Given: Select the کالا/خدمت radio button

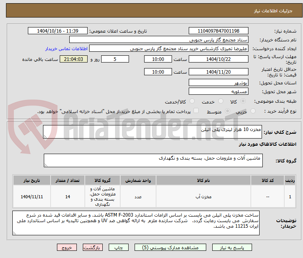Looking at the screenshot, I should (192, 101).
